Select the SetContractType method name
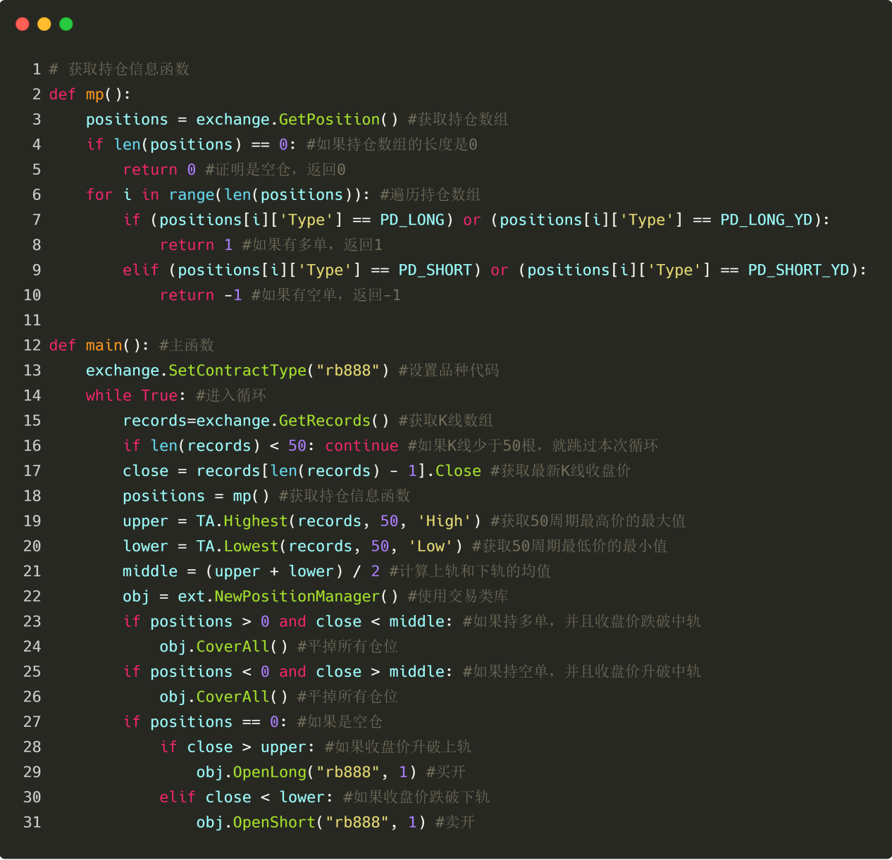Screen dimensions: 892x860 [237, 370]
